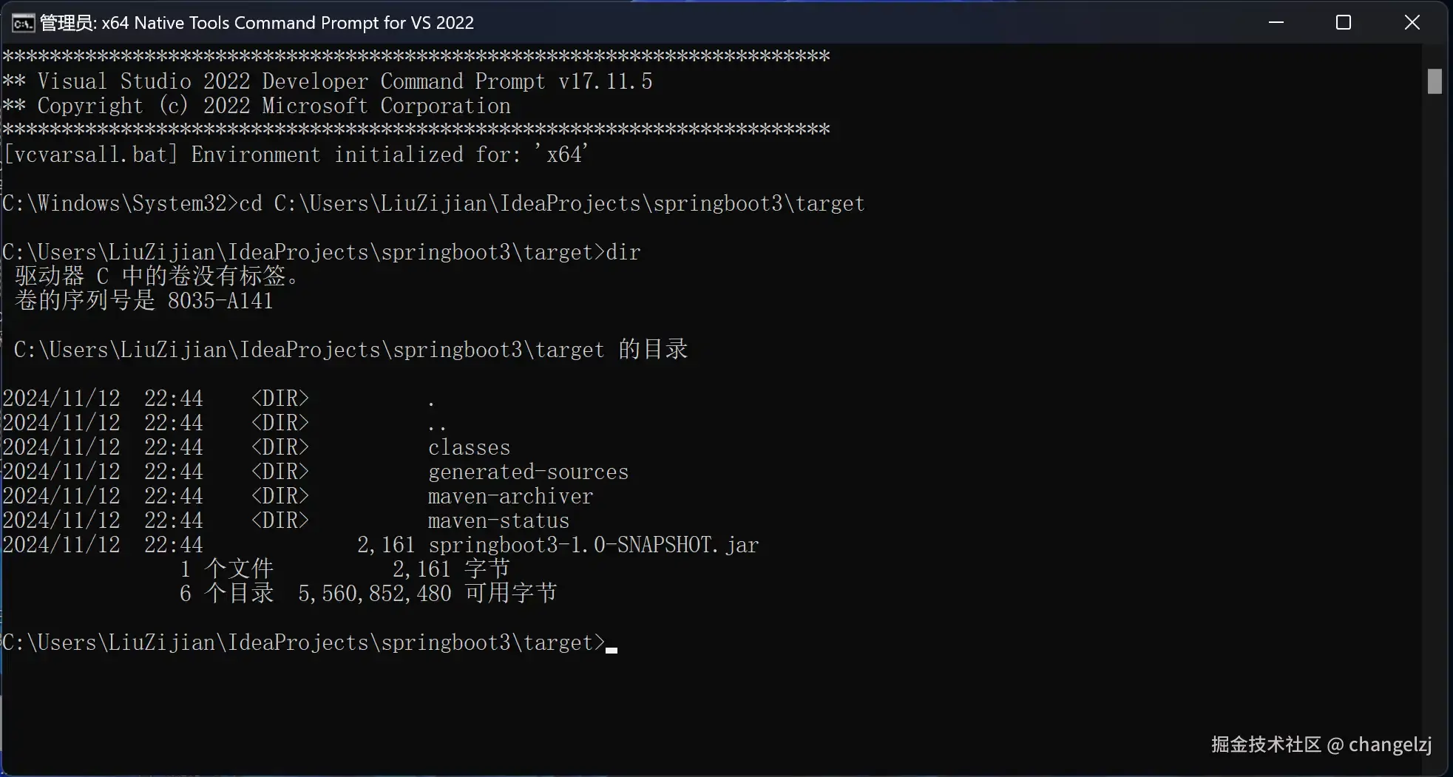Minimize the command prompt window
1453x777 pixels.
click(1276, 22)
